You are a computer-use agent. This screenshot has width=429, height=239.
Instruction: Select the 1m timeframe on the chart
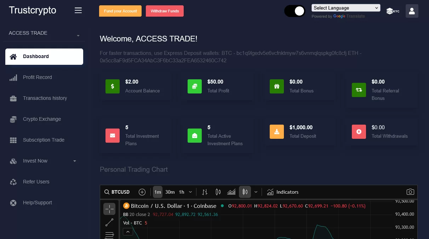(x=158, y=192)
